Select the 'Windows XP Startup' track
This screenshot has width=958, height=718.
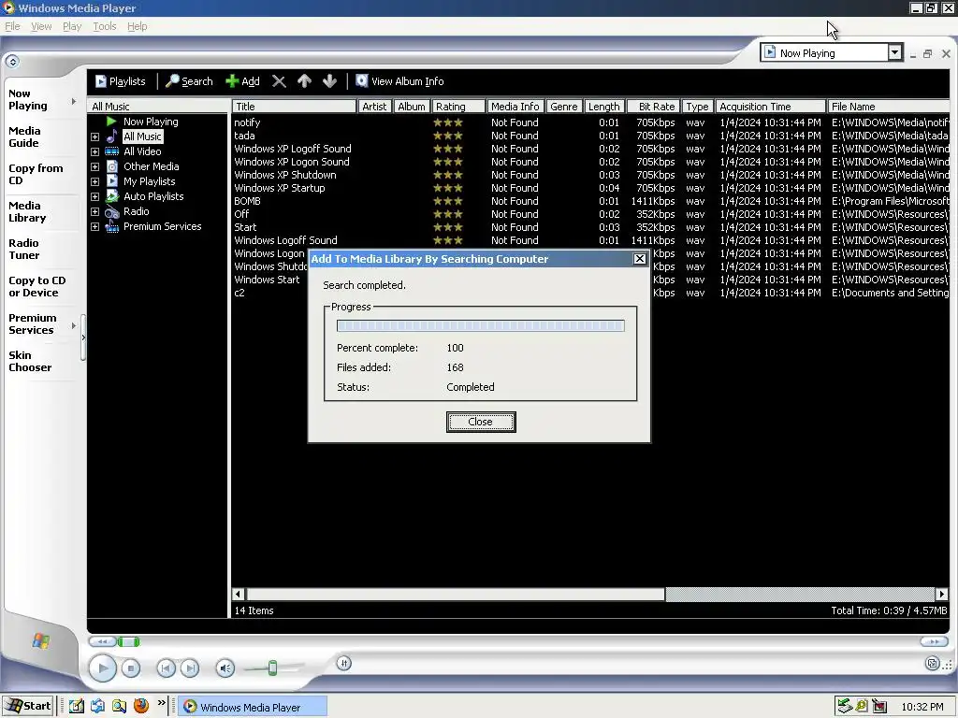[279, 188]
